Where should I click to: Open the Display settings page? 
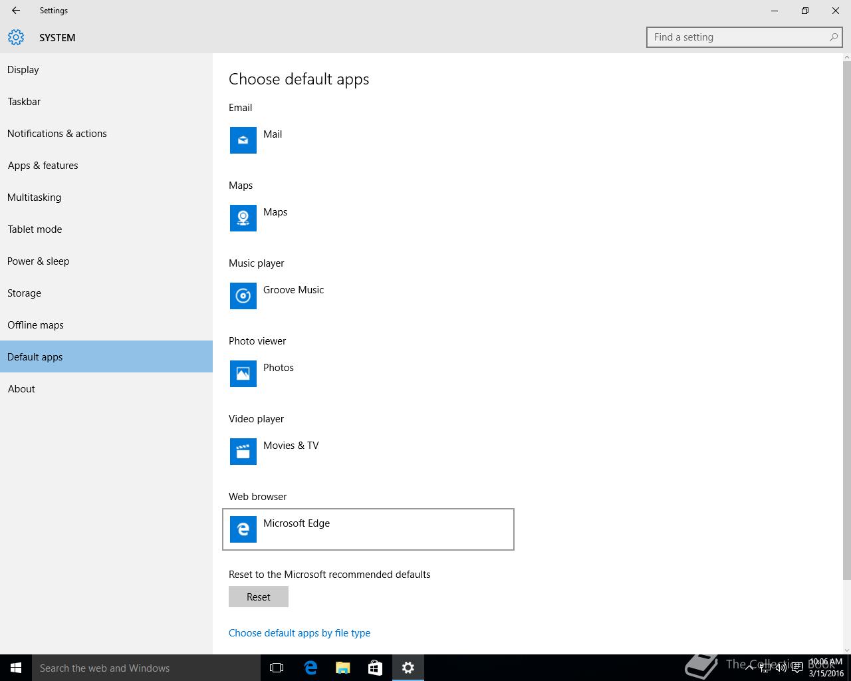click(106, 69)
